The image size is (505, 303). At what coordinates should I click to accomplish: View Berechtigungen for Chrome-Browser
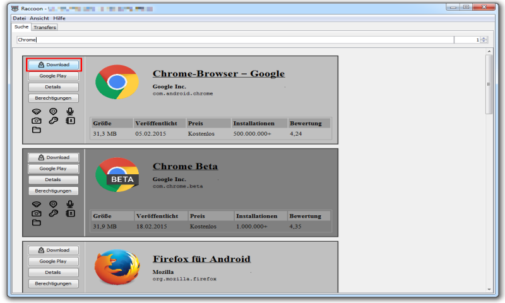coord(54,98)
